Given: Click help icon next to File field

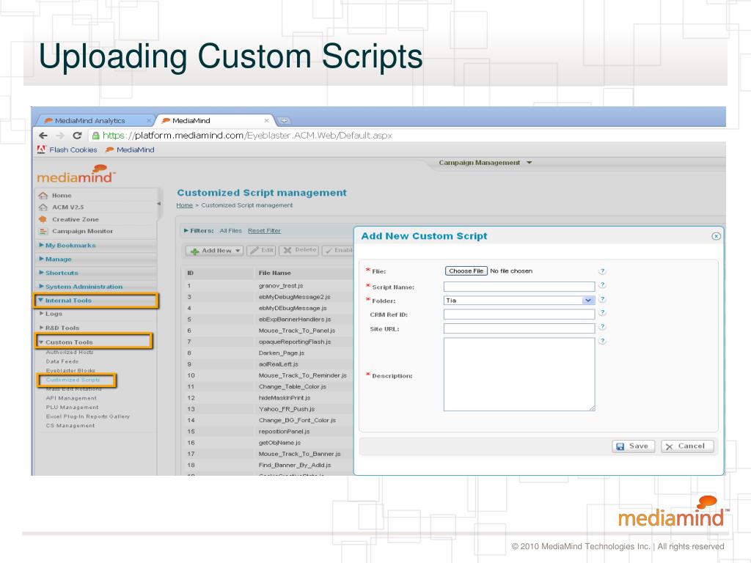Looking at the screenshot, I should (603, 271).
